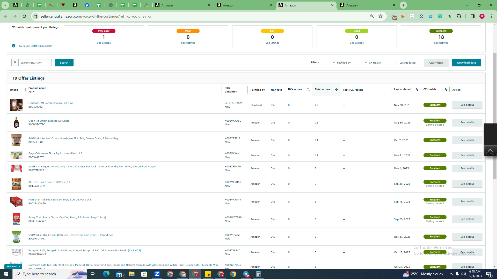
Task: Reload the Seller Central page
Action: [x=24, y=16]
